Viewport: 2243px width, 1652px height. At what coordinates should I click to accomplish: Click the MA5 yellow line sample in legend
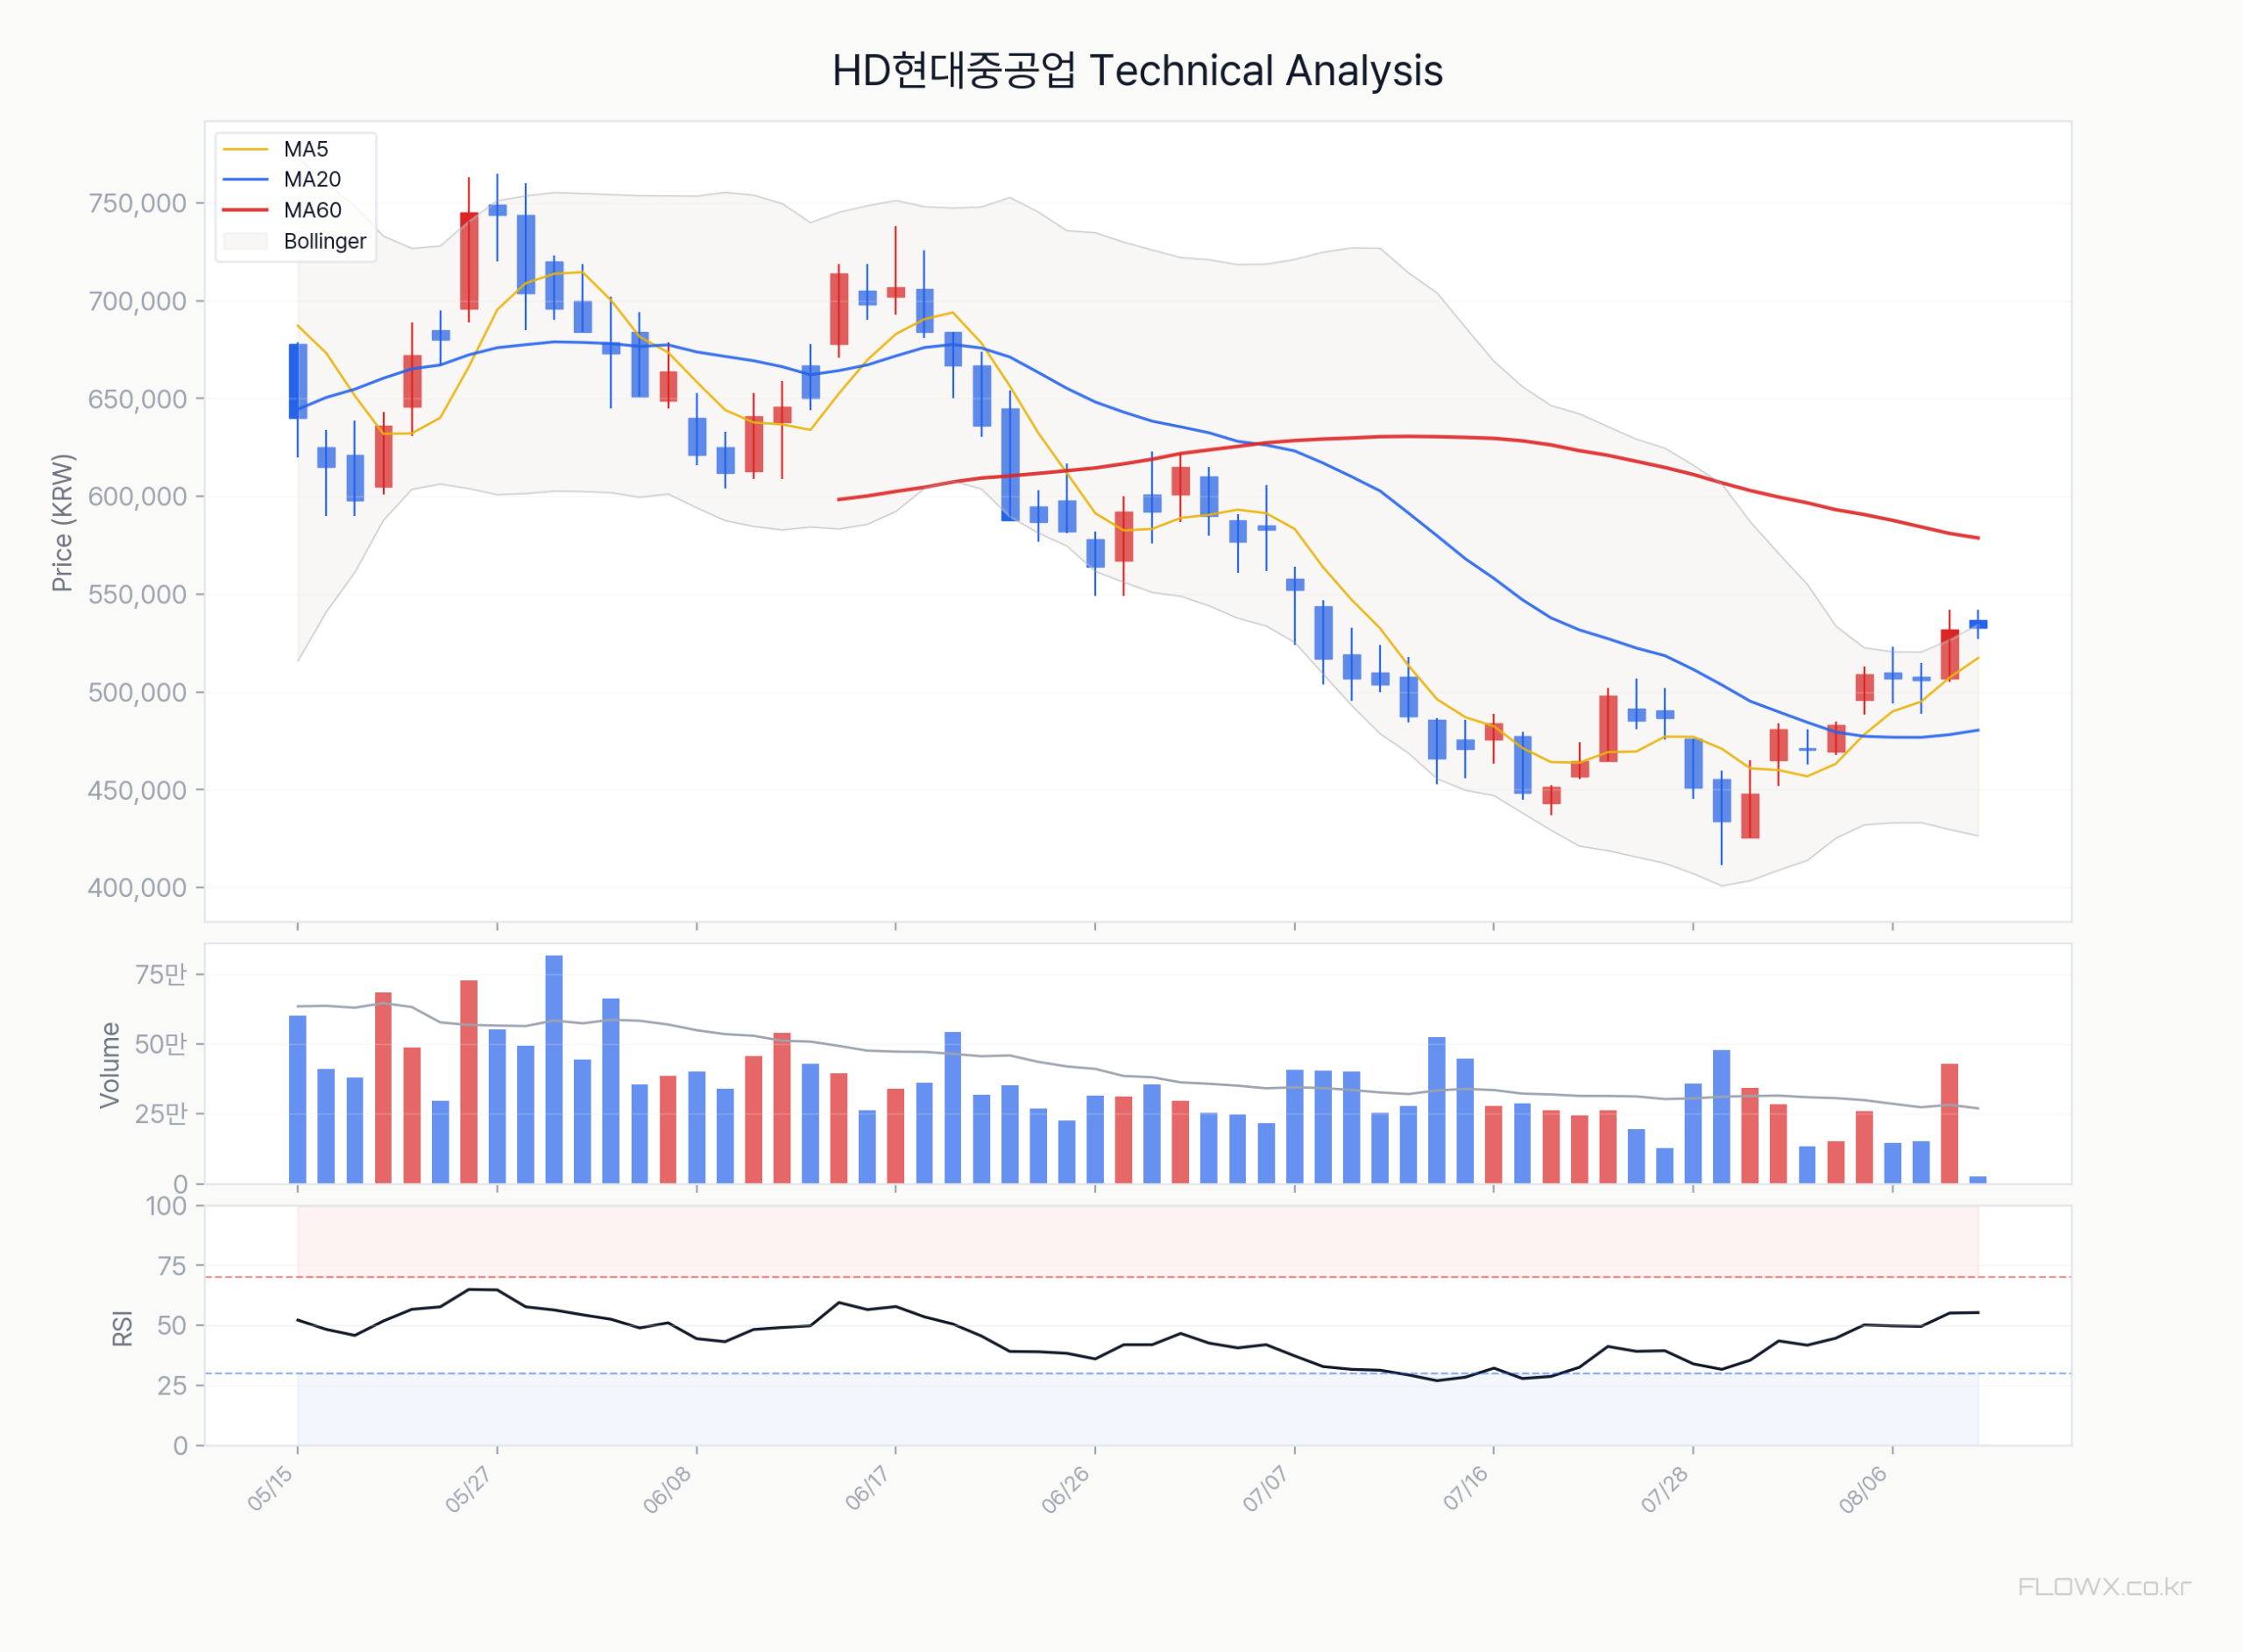point(246,150)
